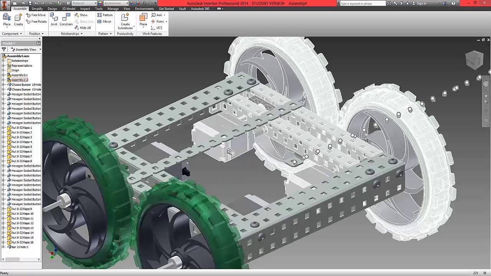The height and width of the screenshot is (276, 491).
Task: Start the Pattern component tool
Action: (x=105, y=15)
